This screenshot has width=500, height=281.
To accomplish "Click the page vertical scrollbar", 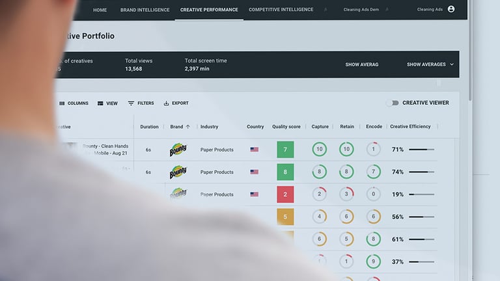I will coord(470,51).
